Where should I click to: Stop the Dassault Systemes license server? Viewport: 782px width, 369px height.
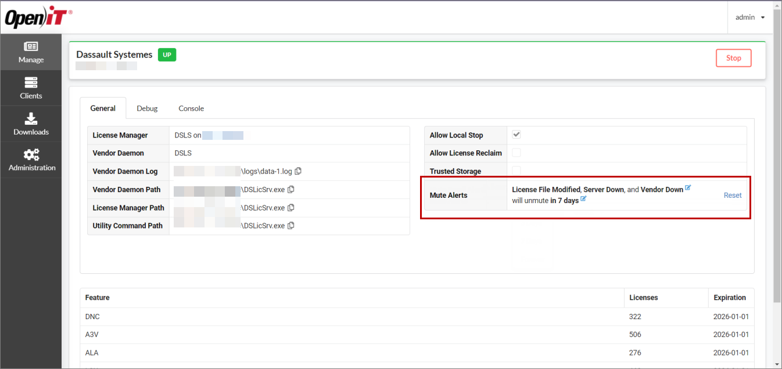[x=733, y=57]
